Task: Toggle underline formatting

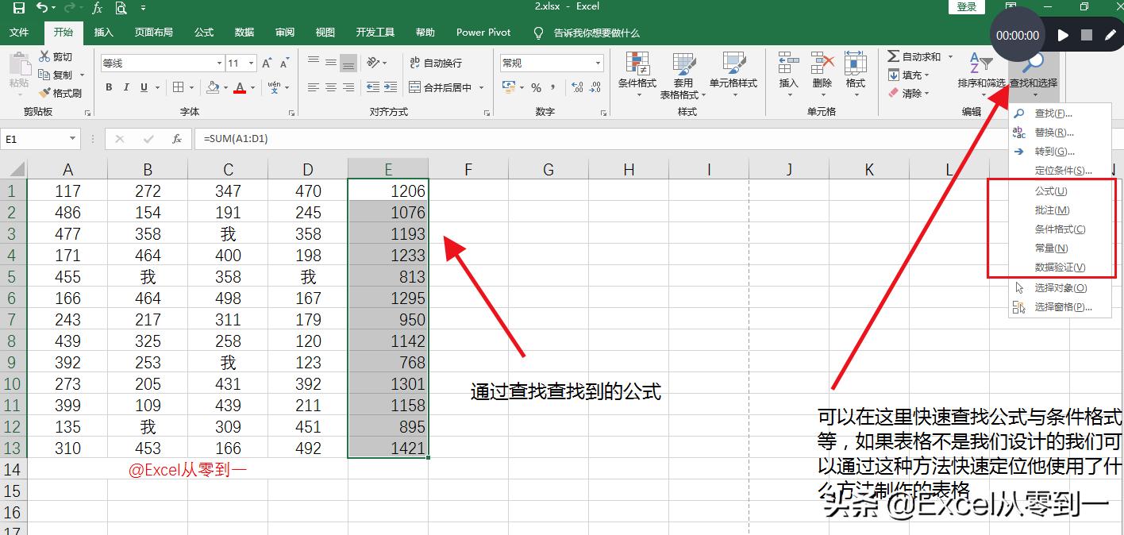Action: coord(143,87)
